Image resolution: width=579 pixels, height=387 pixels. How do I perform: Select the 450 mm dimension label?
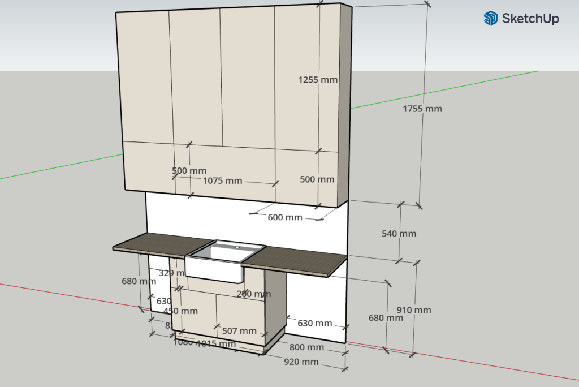coord(180,311)
